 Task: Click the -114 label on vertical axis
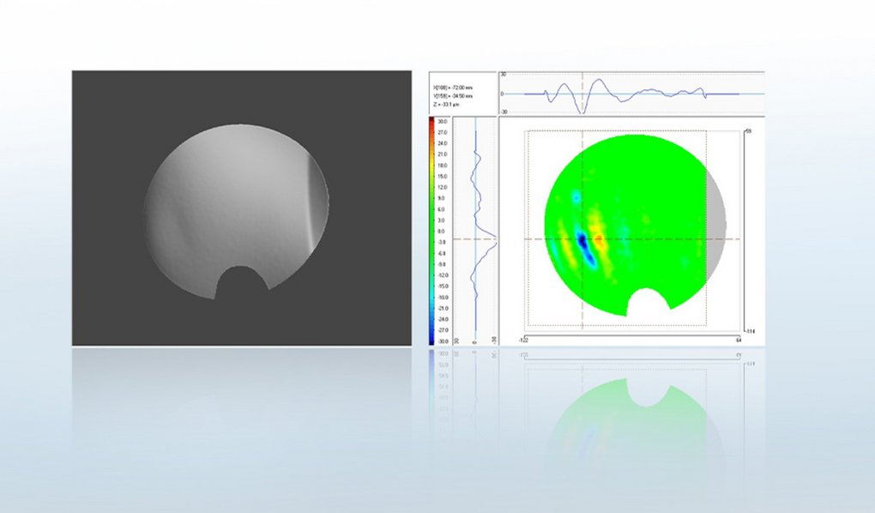pyautogui.click(x=750, y=331)
